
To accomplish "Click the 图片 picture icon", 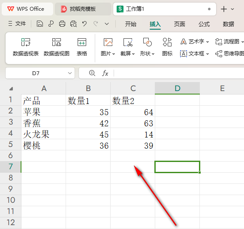I will click(108, 42).
